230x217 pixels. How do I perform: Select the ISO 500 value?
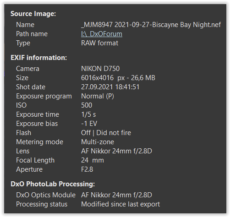click(87, 105)
